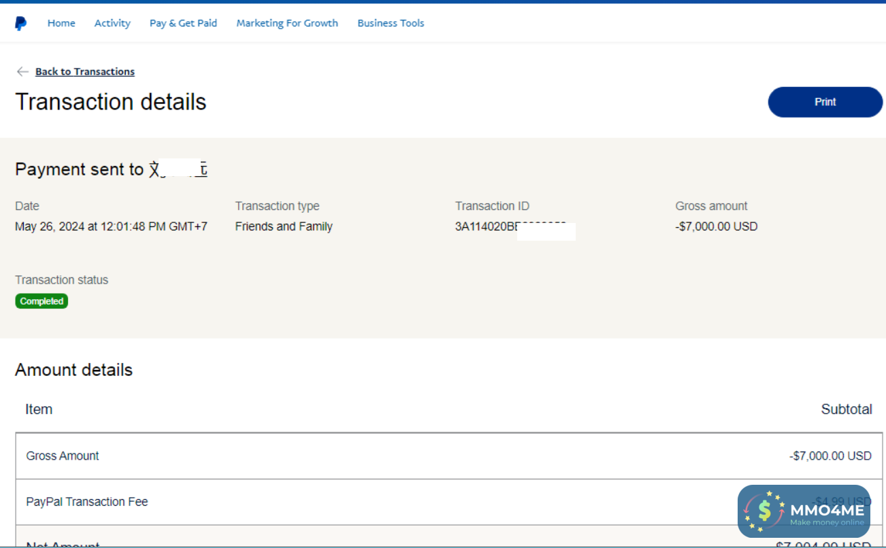
Task: Open the Home menu item
Action: tap(61, 23)
